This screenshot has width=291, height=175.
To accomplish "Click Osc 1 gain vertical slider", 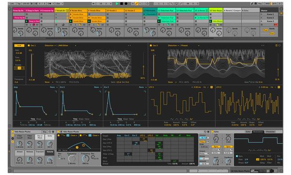I will (x=32, y=65).
